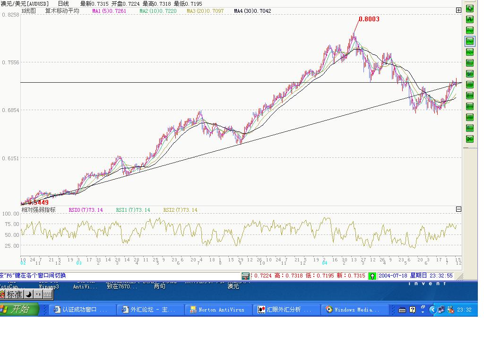Click the keyboard icon in the language bar
This screenshot has width=484, height=363.
click(402, 310)
